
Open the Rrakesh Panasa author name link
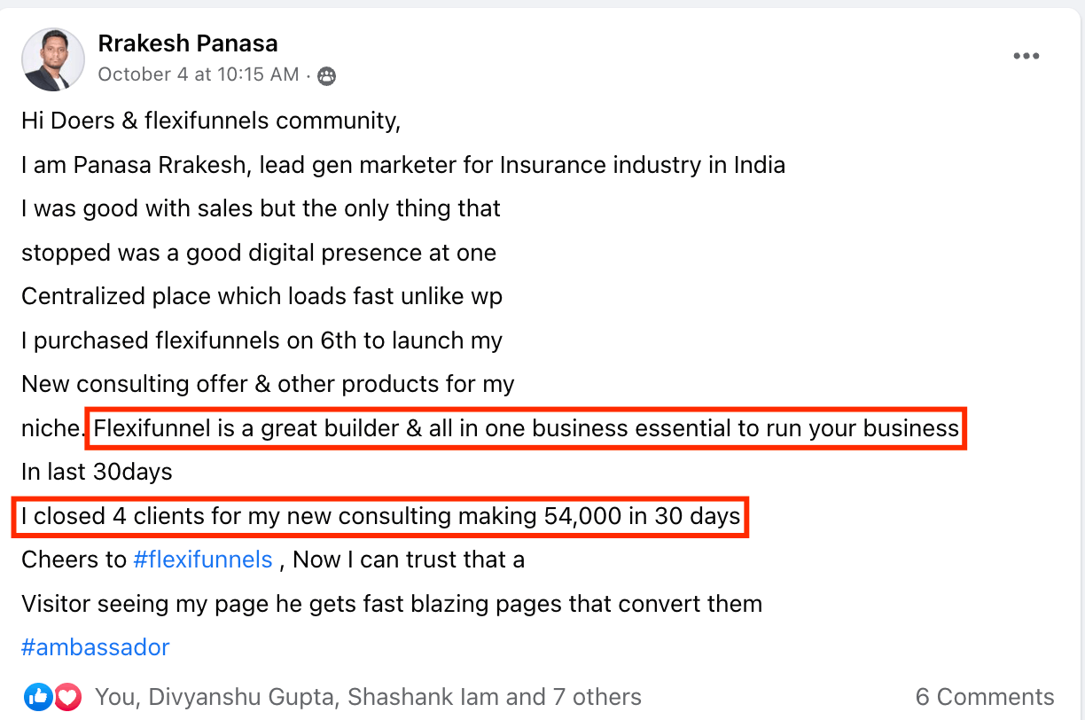click(x=188, y=43)
